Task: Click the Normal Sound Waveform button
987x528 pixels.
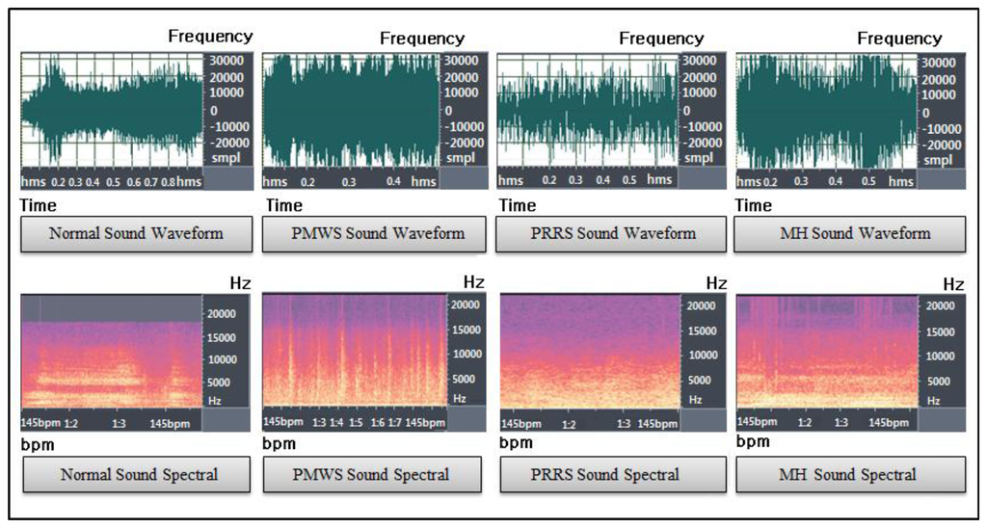Action: pyautogui.click(x=136, y=233)
